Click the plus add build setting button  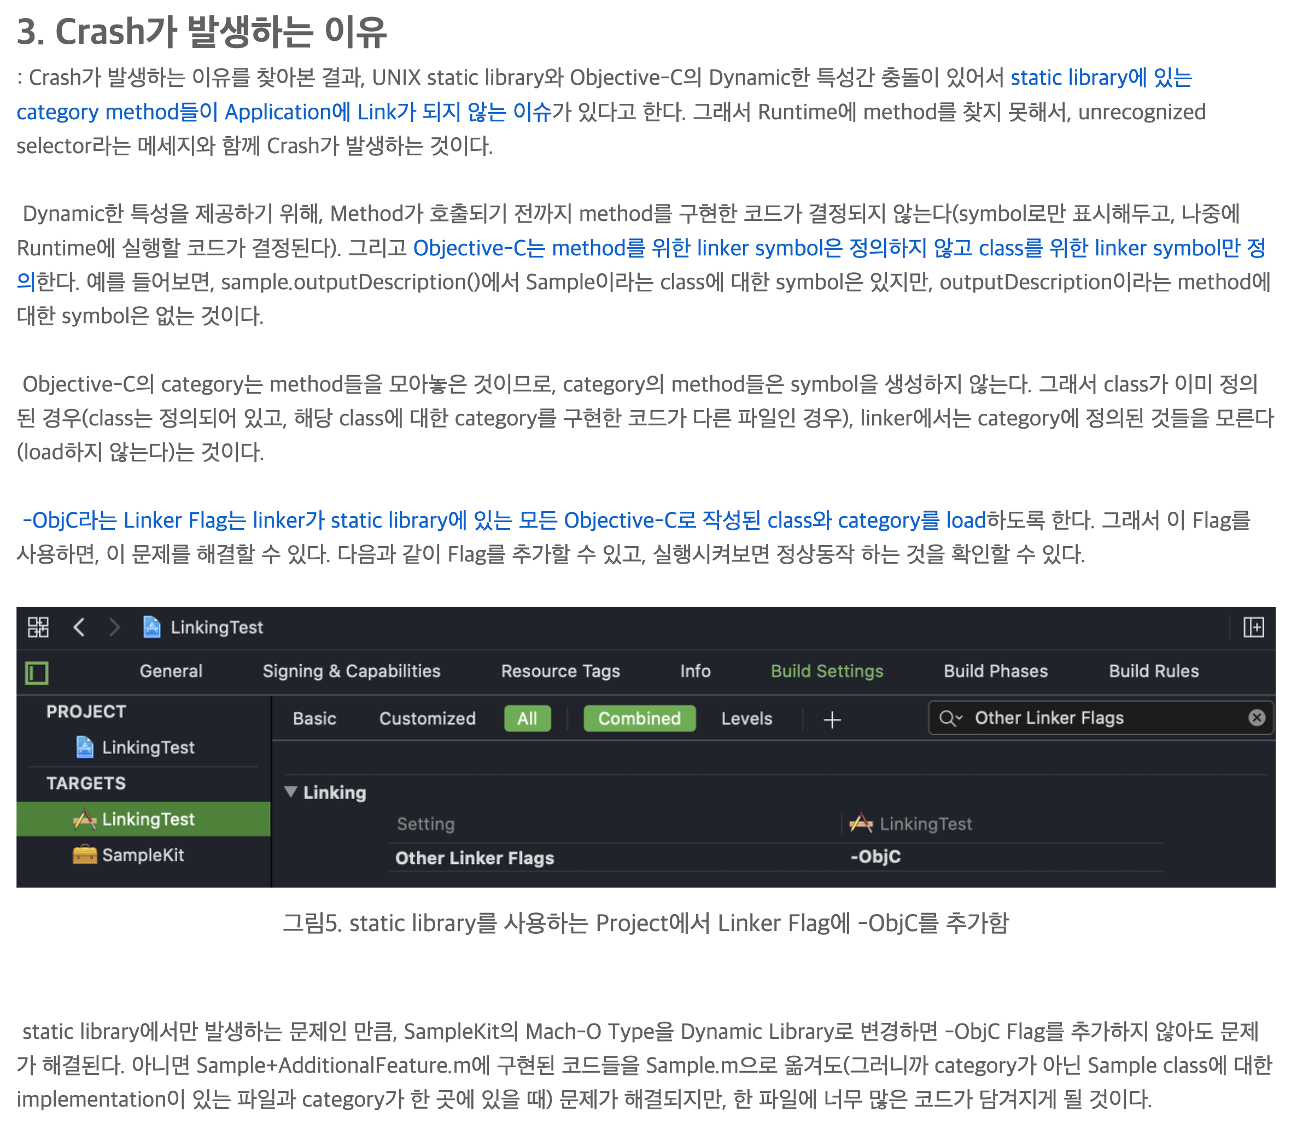pyautogui.click(x=832, y=719)
